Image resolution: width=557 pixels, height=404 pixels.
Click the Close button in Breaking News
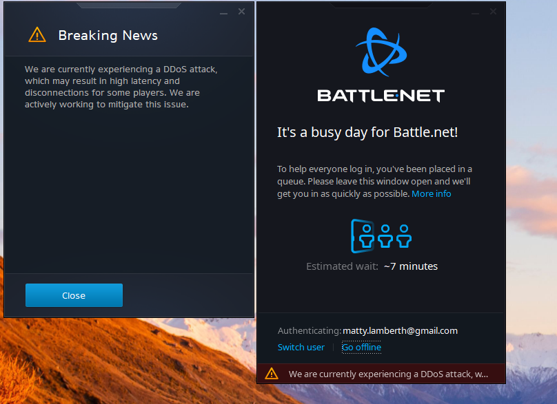(74, 295)
